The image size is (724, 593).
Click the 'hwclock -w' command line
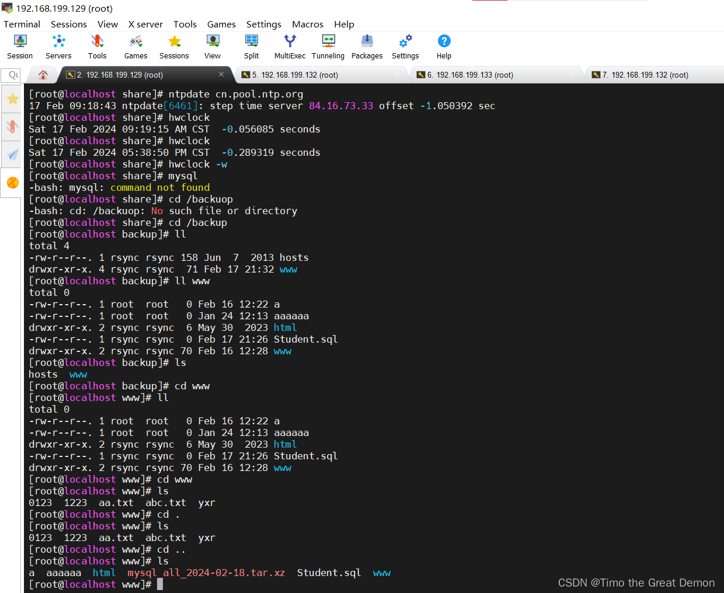(x=198, y=164)
